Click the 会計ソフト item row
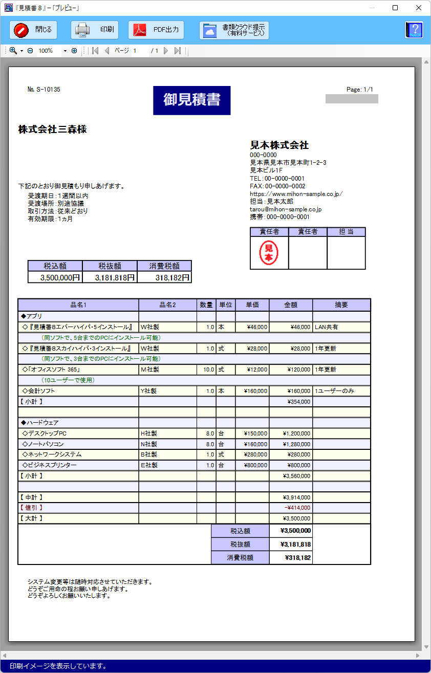431x673 pixels. [194, 391]
